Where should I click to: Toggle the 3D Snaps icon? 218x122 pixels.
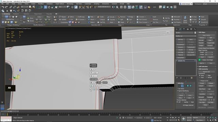[80, 7]
